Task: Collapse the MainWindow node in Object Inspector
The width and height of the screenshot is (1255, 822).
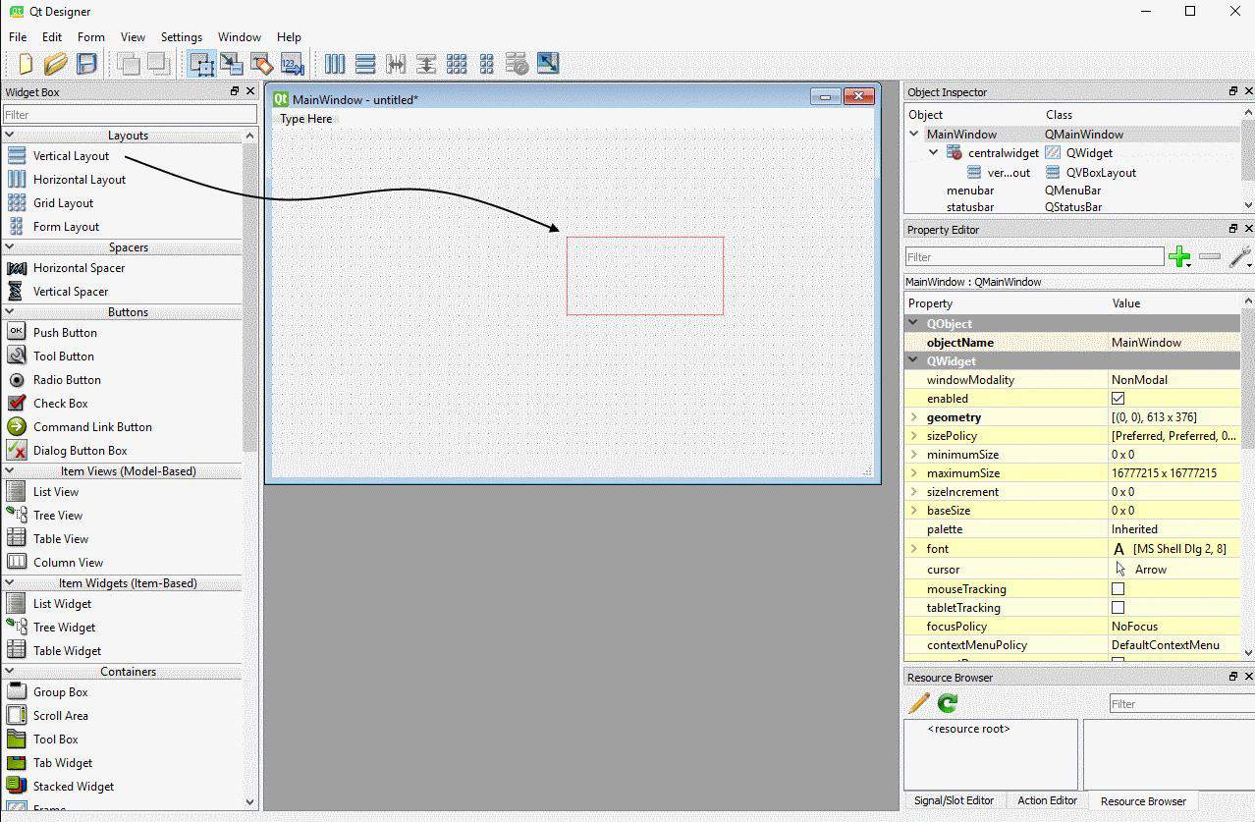Action: pyautogui.click(x=914, y=135)
